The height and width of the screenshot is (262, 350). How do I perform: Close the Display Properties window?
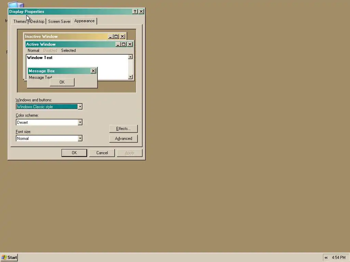pyautogui.click(x=141, y=11)
